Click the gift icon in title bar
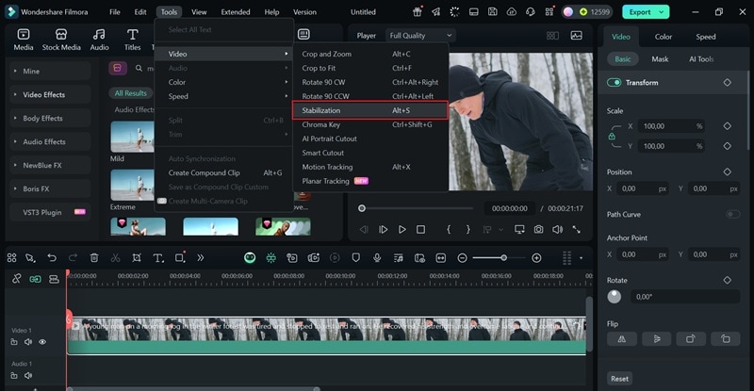This screenshot has width=754, height=391. 418,11
